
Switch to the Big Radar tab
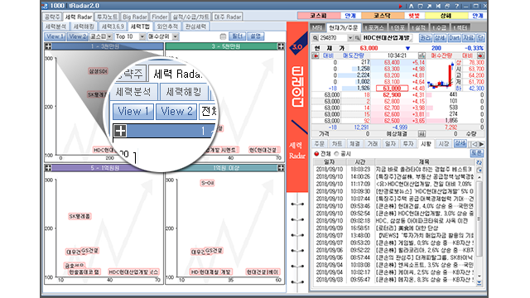(134, 17)
